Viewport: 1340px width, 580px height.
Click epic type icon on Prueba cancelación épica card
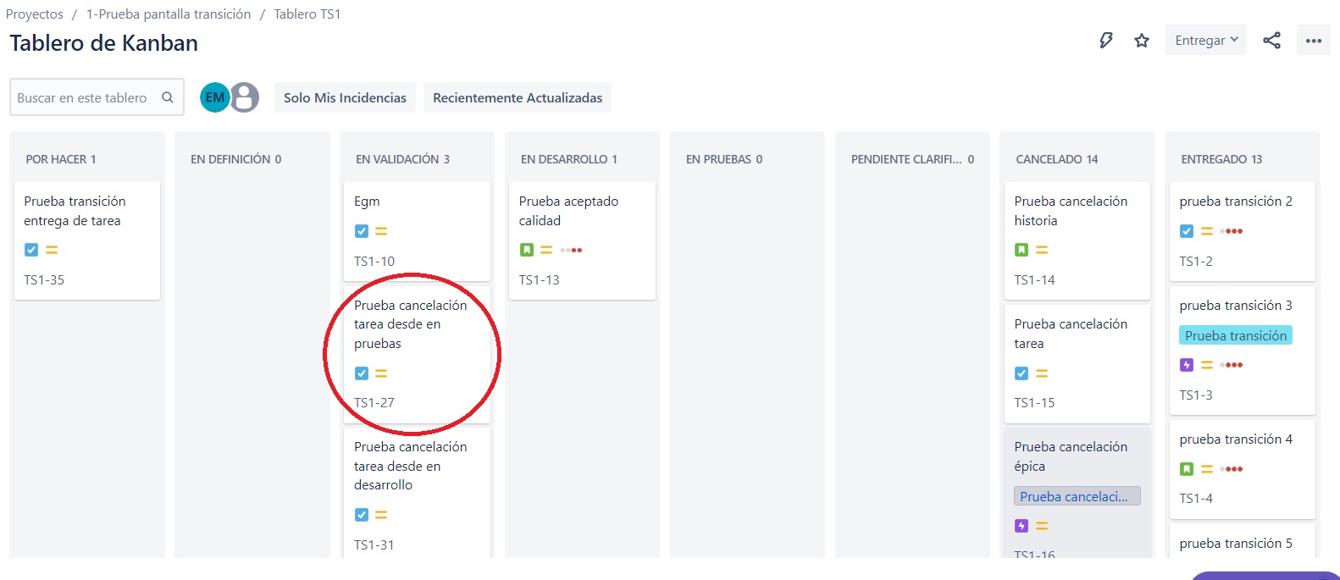1022,526
